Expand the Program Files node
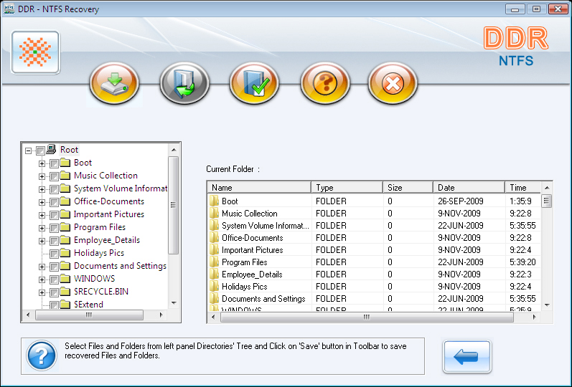This screenshot has width=572, height=387. tap(42, 228)
